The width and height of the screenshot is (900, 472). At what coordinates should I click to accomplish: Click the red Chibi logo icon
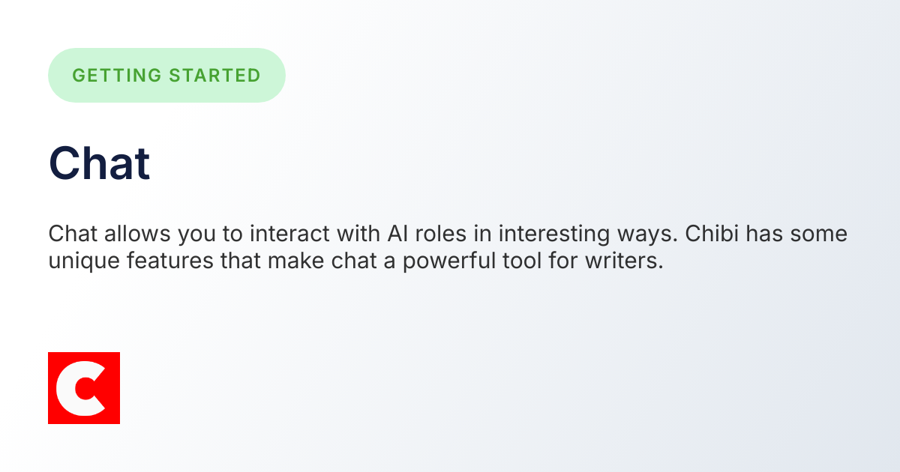click(84, 387)
